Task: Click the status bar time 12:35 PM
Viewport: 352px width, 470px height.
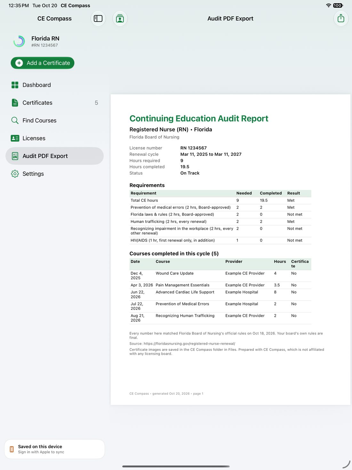Action: pos(19,5)
